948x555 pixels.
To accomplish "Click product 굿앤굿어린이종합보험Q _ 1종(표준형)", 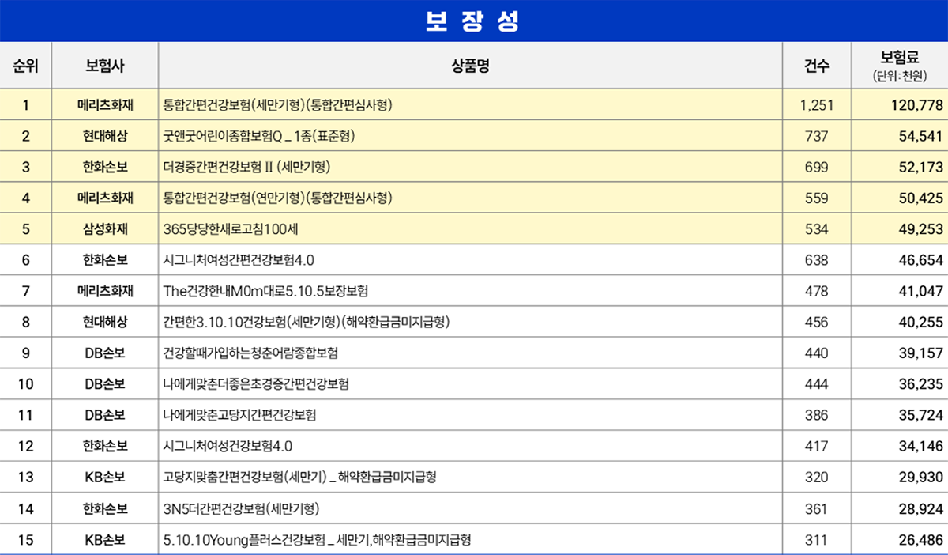I will 259,136.
